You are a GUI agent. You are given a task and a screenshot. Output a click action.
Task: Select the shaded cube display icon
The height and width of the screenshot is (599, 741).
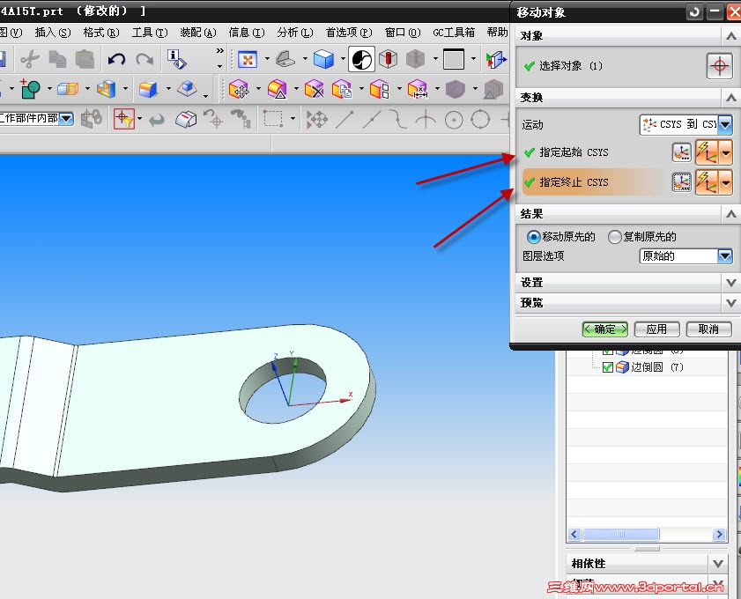click(323, 60)
